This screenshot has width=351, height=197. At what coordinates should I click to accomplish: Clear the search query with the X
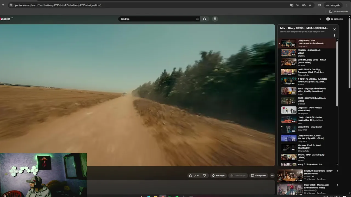pos(197,19)
